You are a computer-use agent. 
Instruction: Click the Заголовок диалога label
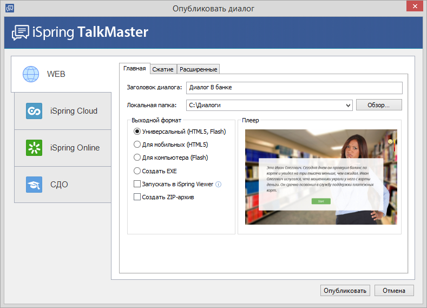click(x=154, y=87)
